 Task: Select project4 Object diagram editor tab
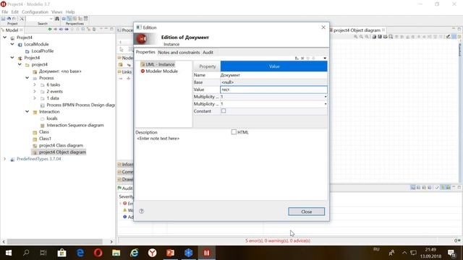coord(357,30)
